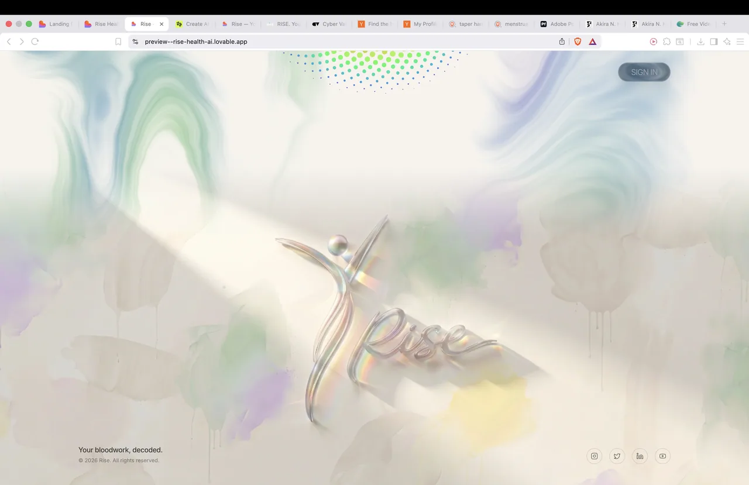Open the browser hamburger menu
The height and width of the screenshot is (485, 749).
pyautogui.click(x=740, y=42)
